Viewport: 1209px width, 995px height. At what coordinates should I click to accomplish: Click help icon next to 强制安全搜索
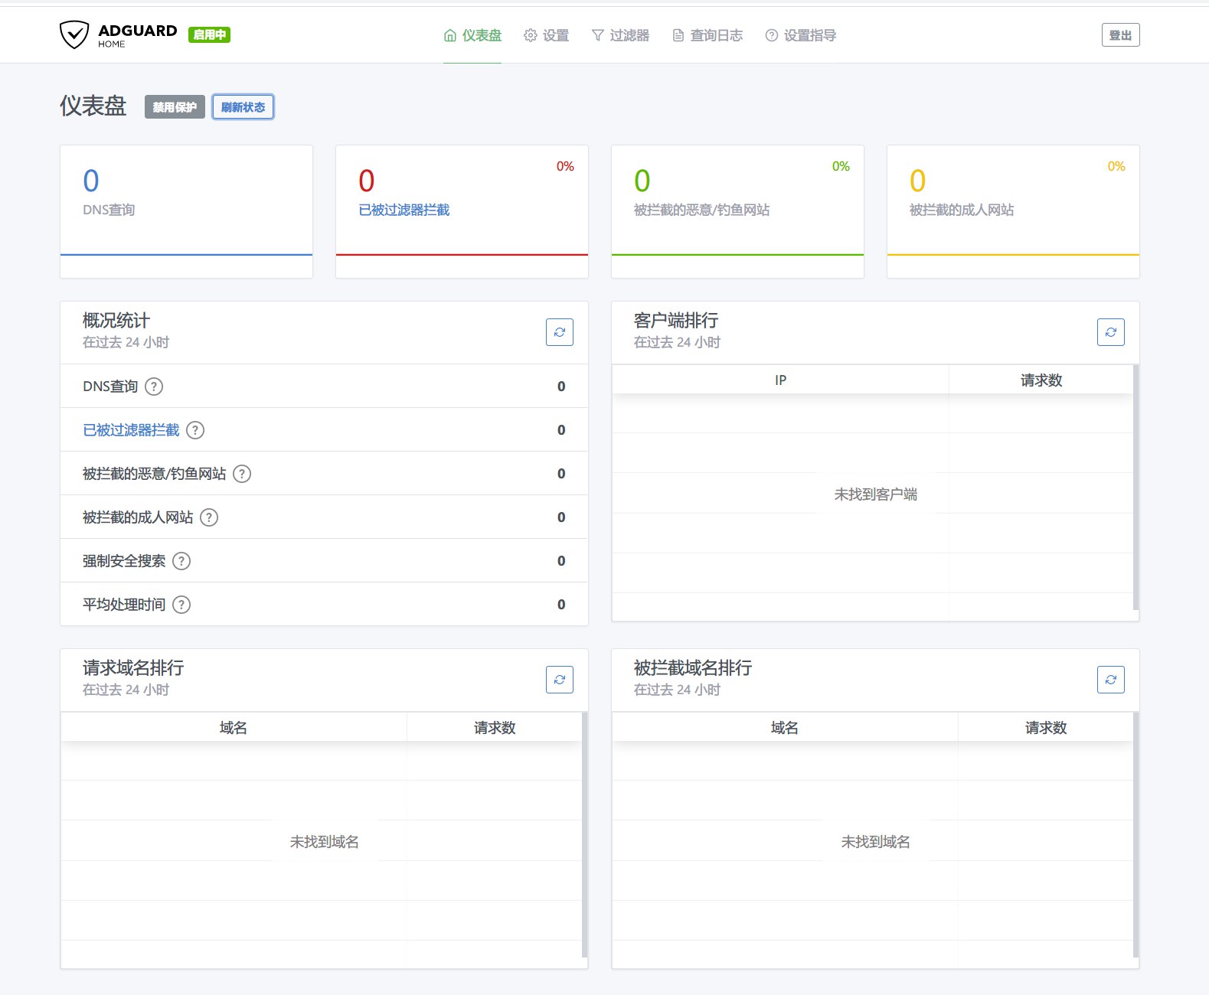(181, 561)
